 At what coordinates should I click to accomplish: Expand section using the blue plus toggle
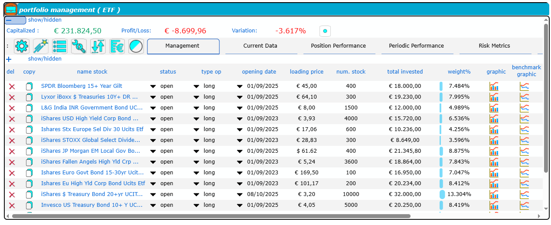tap(9, 59)
